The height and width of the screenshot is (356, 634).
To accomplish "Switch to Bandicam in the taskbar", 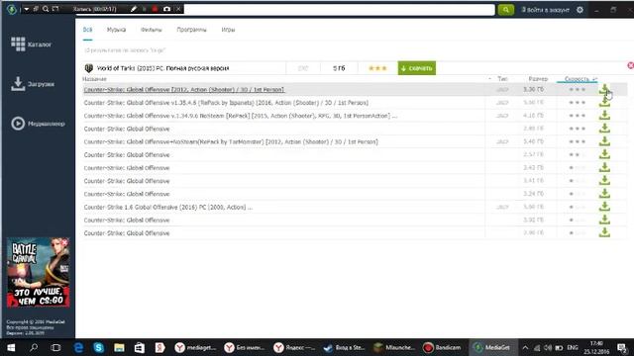I will pos(443,347).
